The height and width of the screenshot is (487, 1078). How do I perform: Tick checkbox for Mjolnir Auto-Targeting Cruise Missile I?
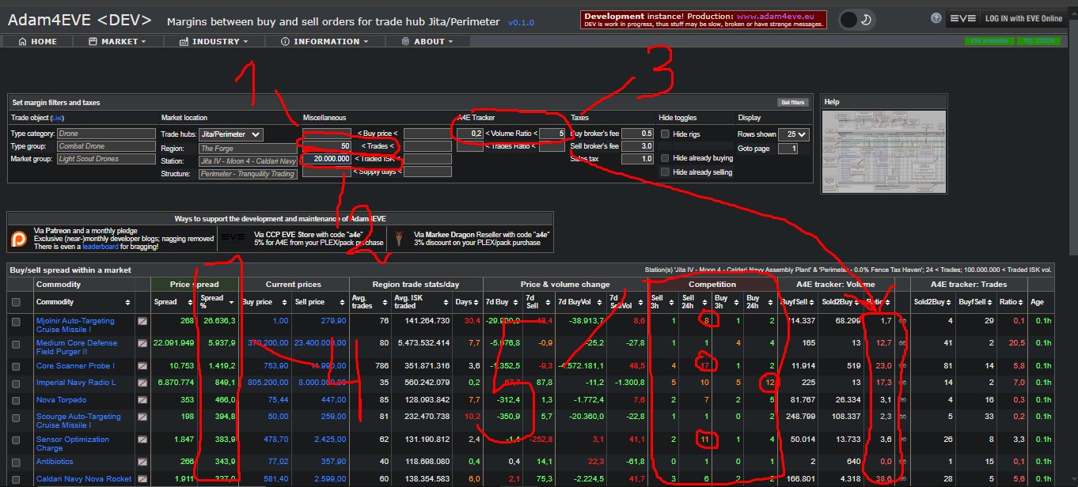pos(17,322)
